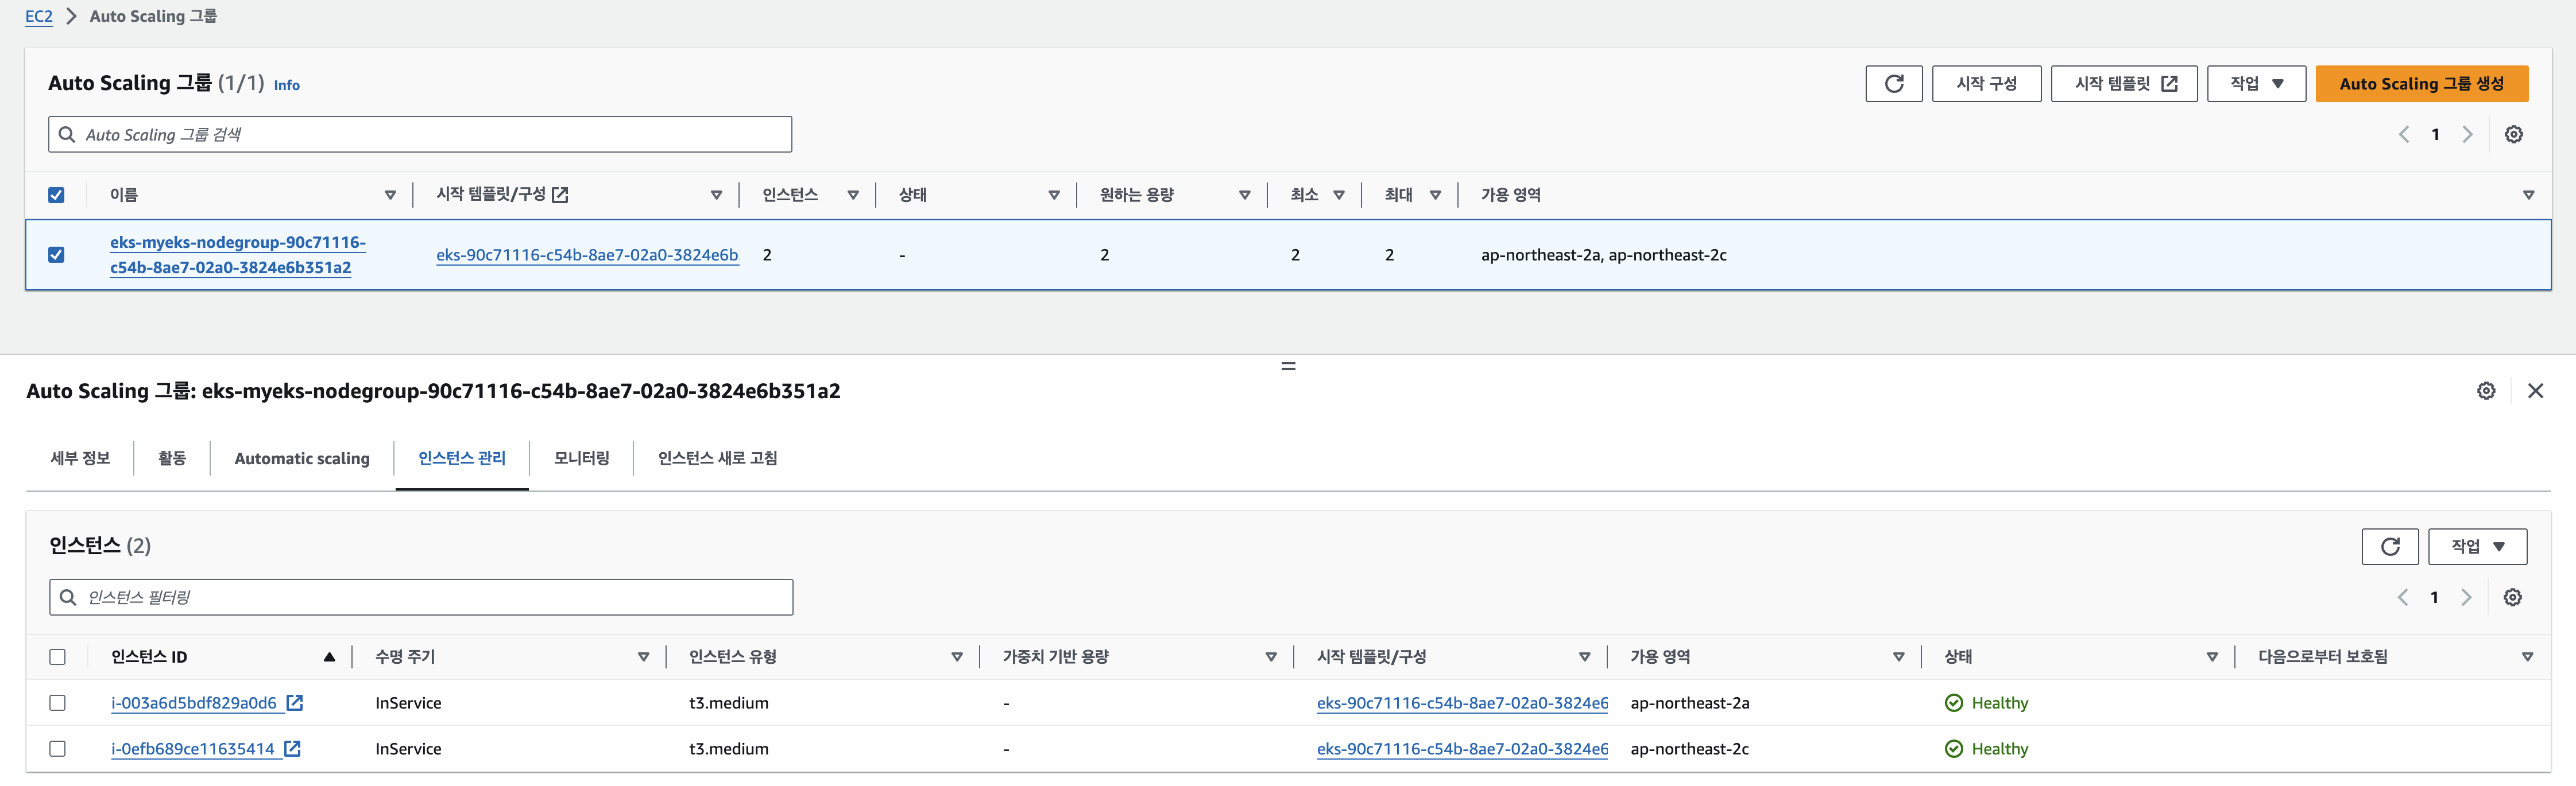Click Auto Scaling 그룹 생성 button
Screen dimensions: 2576x786
point(2420,84)
